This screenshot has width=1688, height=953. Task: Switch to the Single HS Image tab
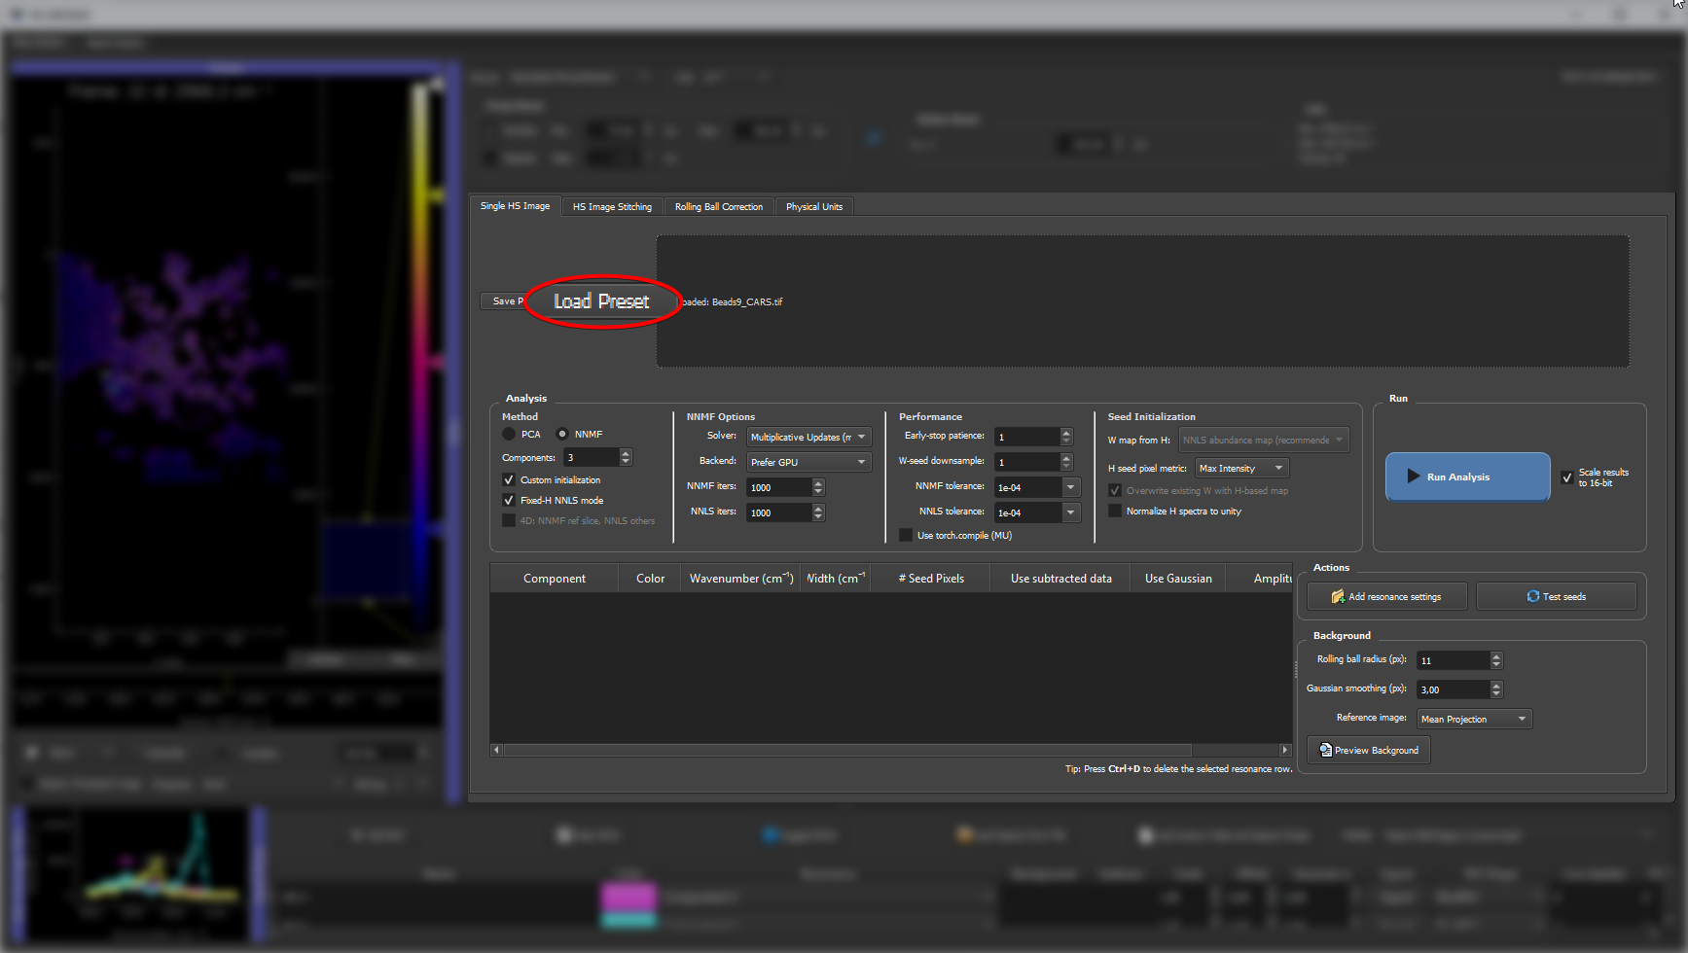pos(515,206)
